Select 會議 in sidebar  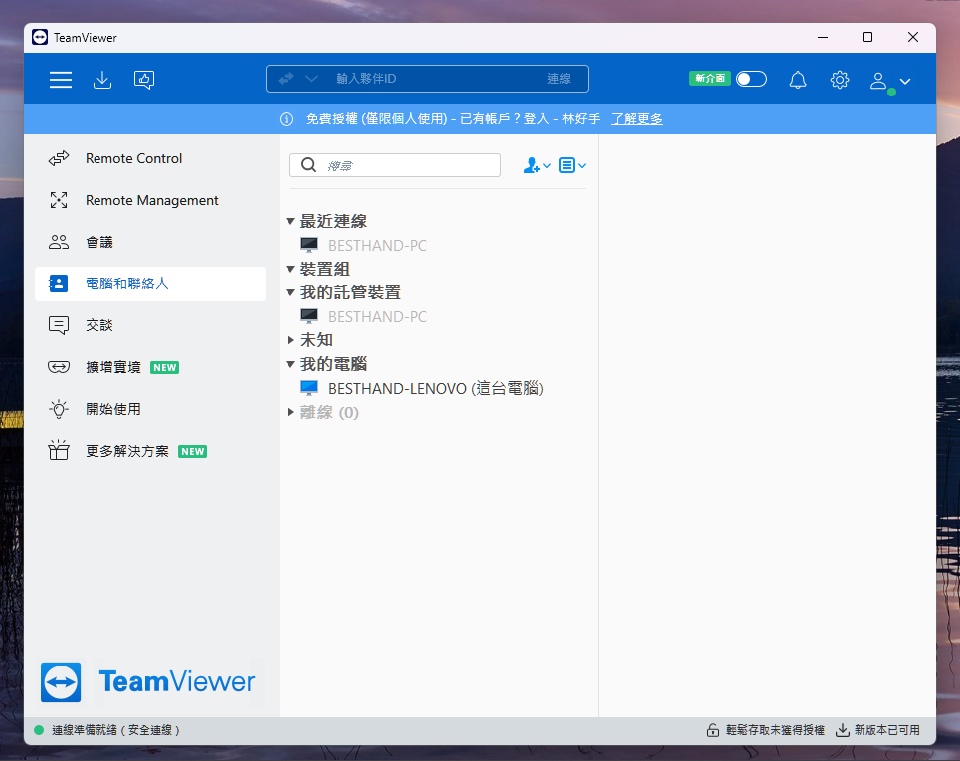click(99, 242)
